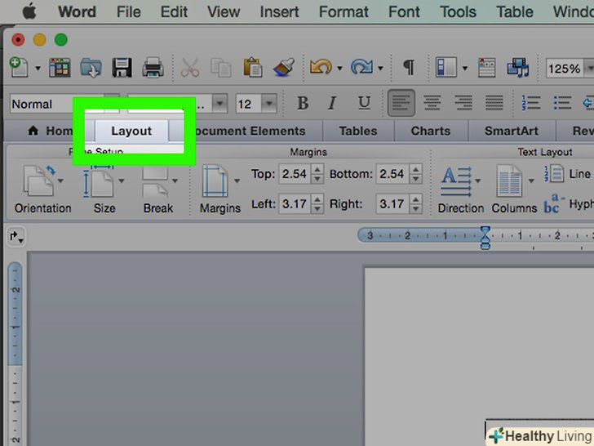Image resolution: width=594 pixels, height=446 pixels.
Task: Select the Format Painter brush icon
Action: tap(284, 68)
